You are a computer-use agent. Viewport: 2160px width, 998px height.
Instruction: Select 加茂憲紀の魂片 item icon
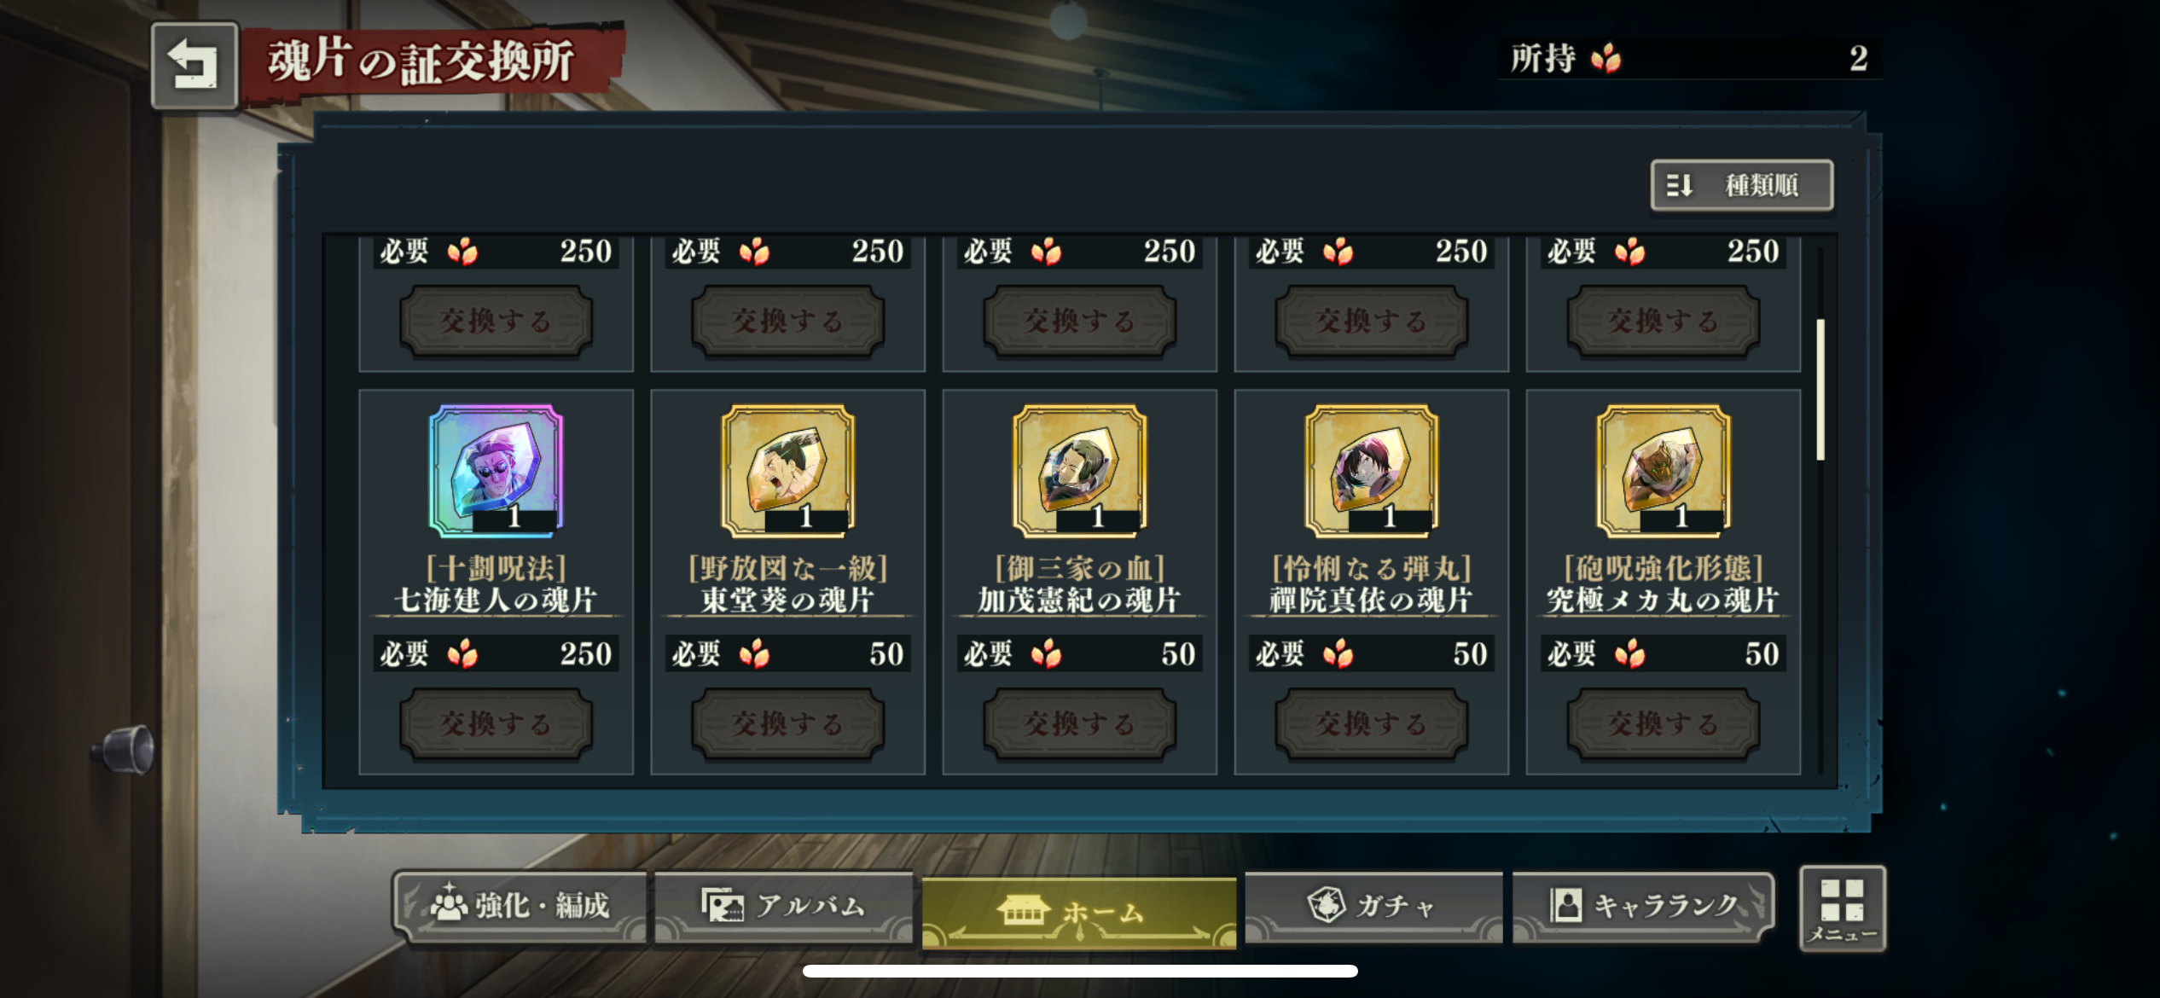click(x=1079, y=471)
